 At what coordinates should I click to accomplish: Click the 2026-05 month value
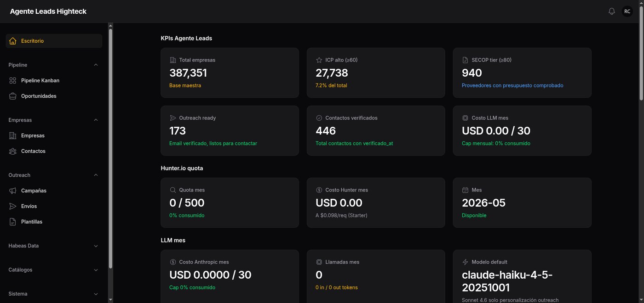(x=483, y=203)
